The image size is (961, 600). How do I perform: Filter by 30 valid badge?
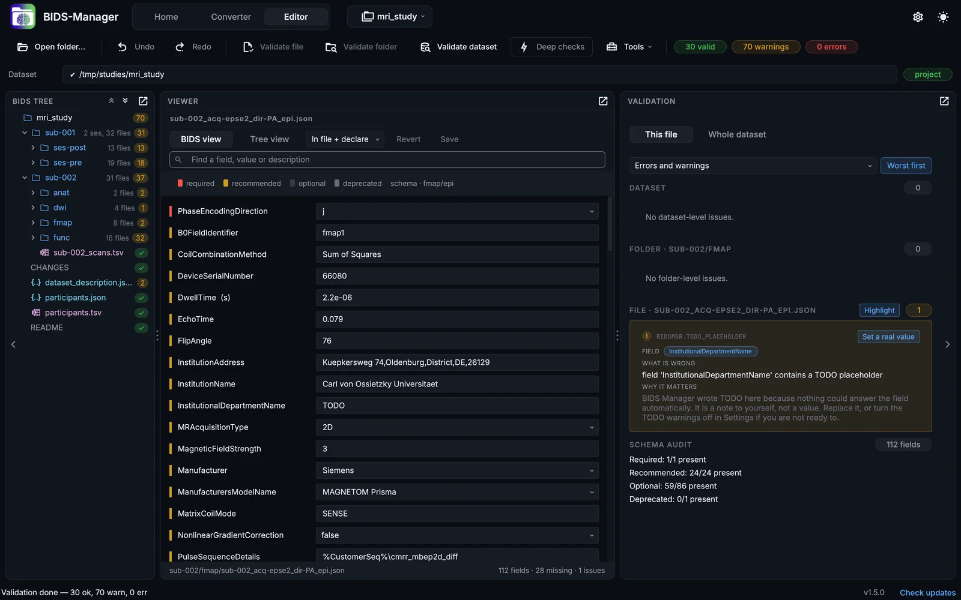700,47
